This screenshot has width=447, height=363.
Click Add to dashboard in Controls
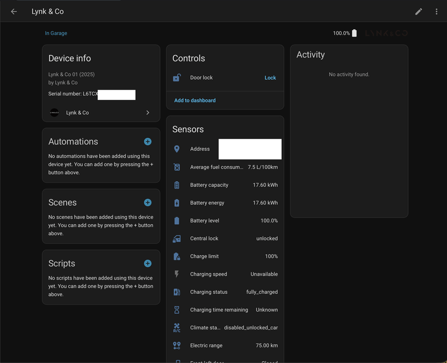point(194,100)
